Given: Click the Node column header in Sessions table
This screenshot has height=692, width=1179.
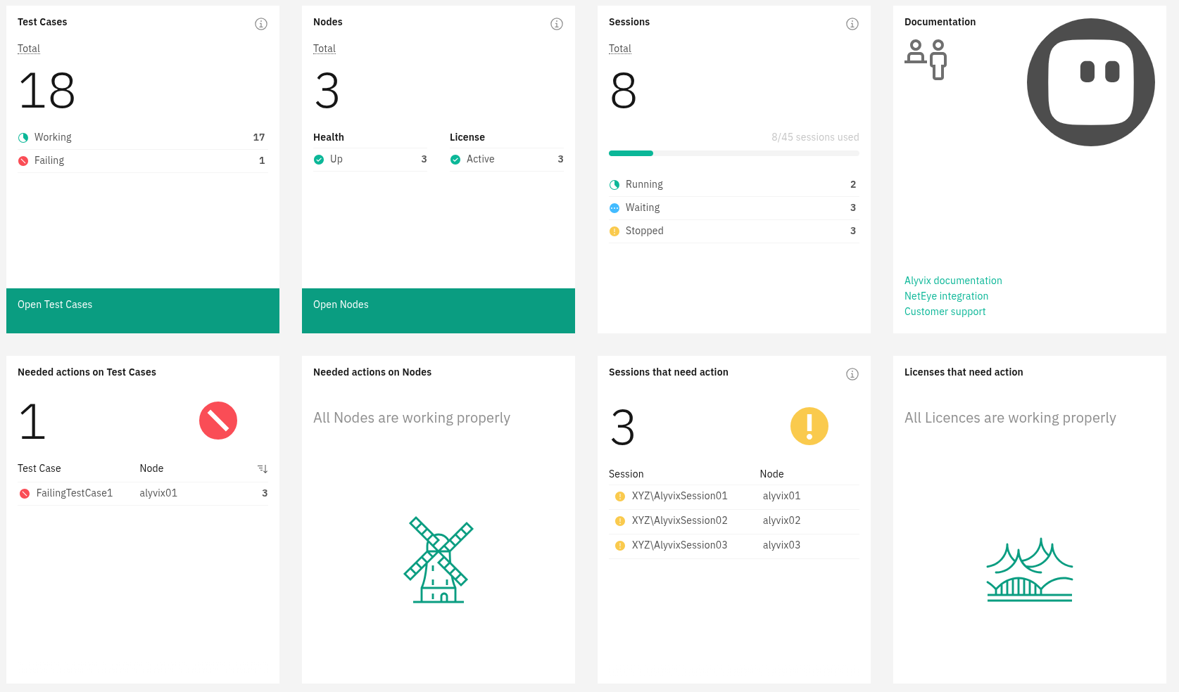Looking at the screenshot, I should [771, 474].
